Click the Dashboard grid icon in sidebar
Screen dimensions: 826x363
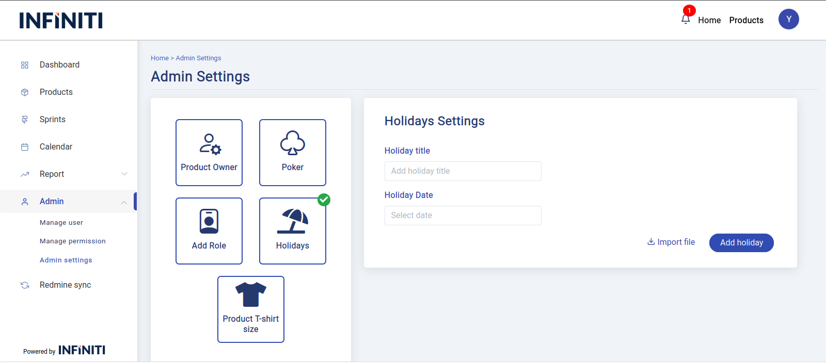(x=25, y=65)
